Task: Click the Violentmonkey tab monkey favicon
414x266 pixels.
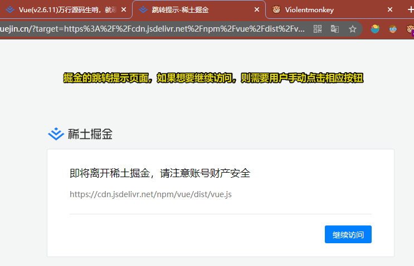Action: point(276,10)
